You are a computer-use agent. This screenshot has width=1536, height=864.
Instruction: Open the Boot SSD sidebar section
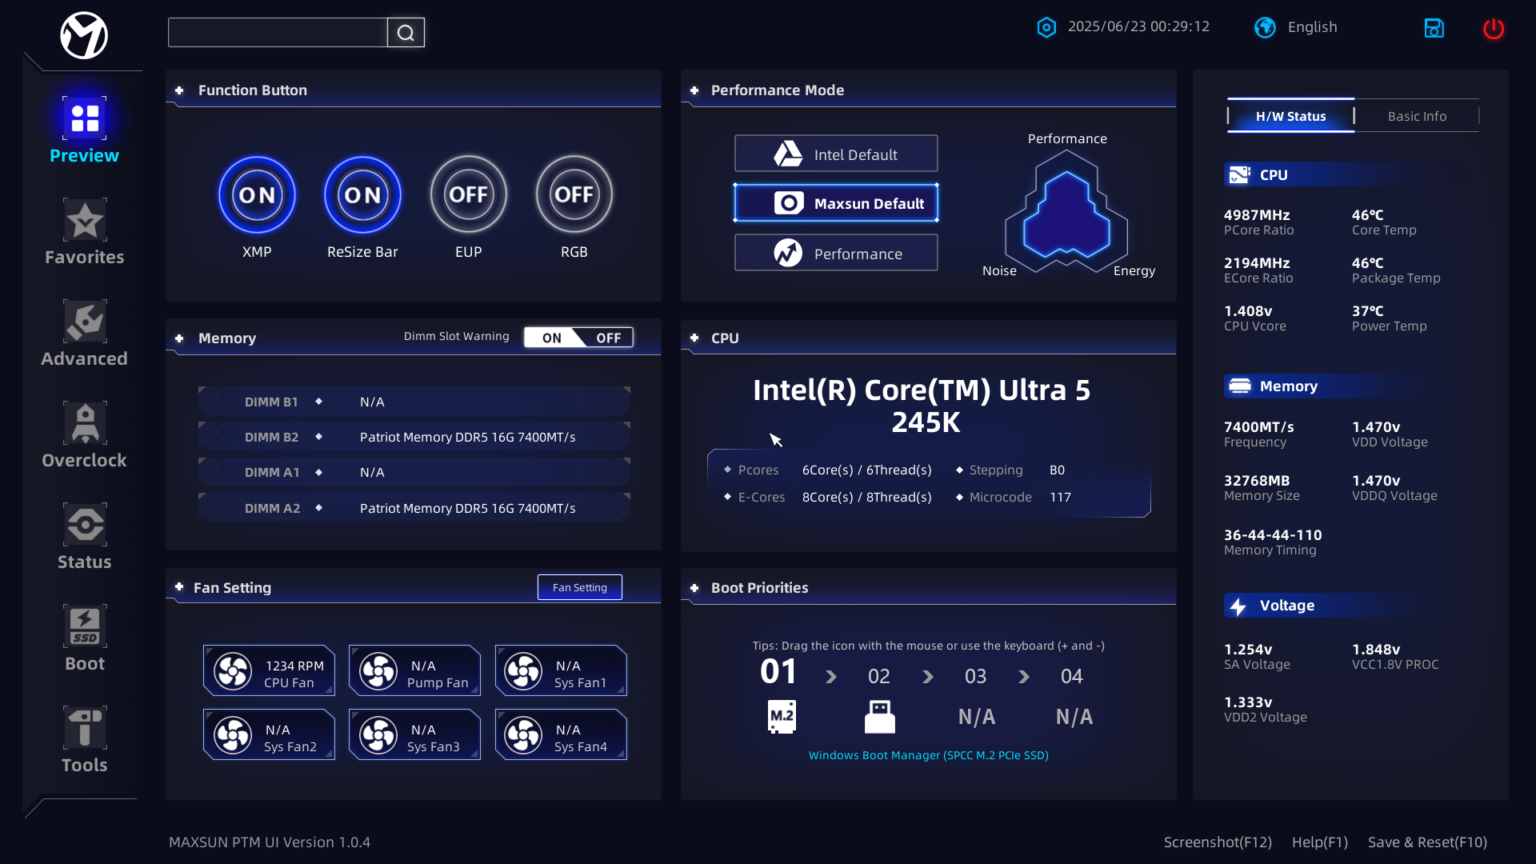click(85, 638)
